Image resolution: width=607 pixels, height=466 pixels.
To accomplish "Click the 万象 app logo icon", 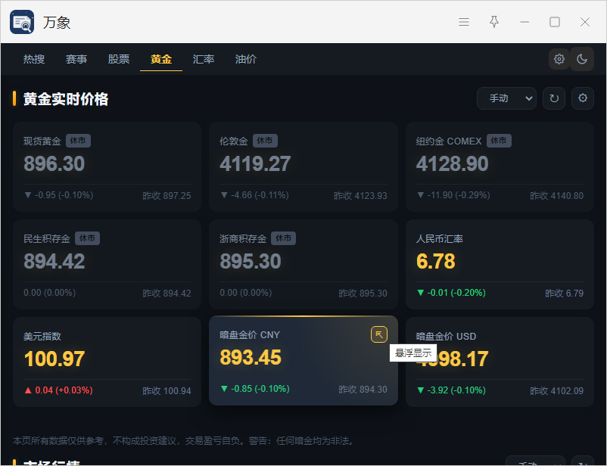I will 22,22.
